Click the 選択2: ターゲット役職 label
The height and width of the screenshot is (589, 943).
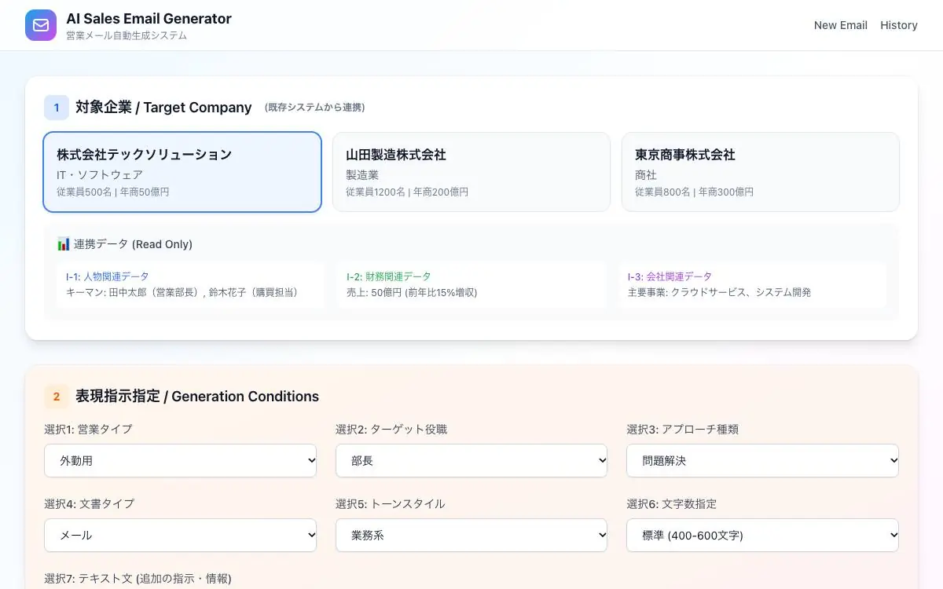391,430
